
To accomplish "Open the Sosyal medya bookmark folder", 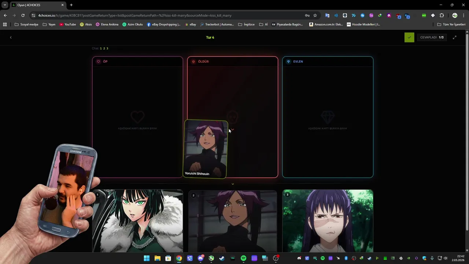I will pyautogui.click(x=26, y=25).
